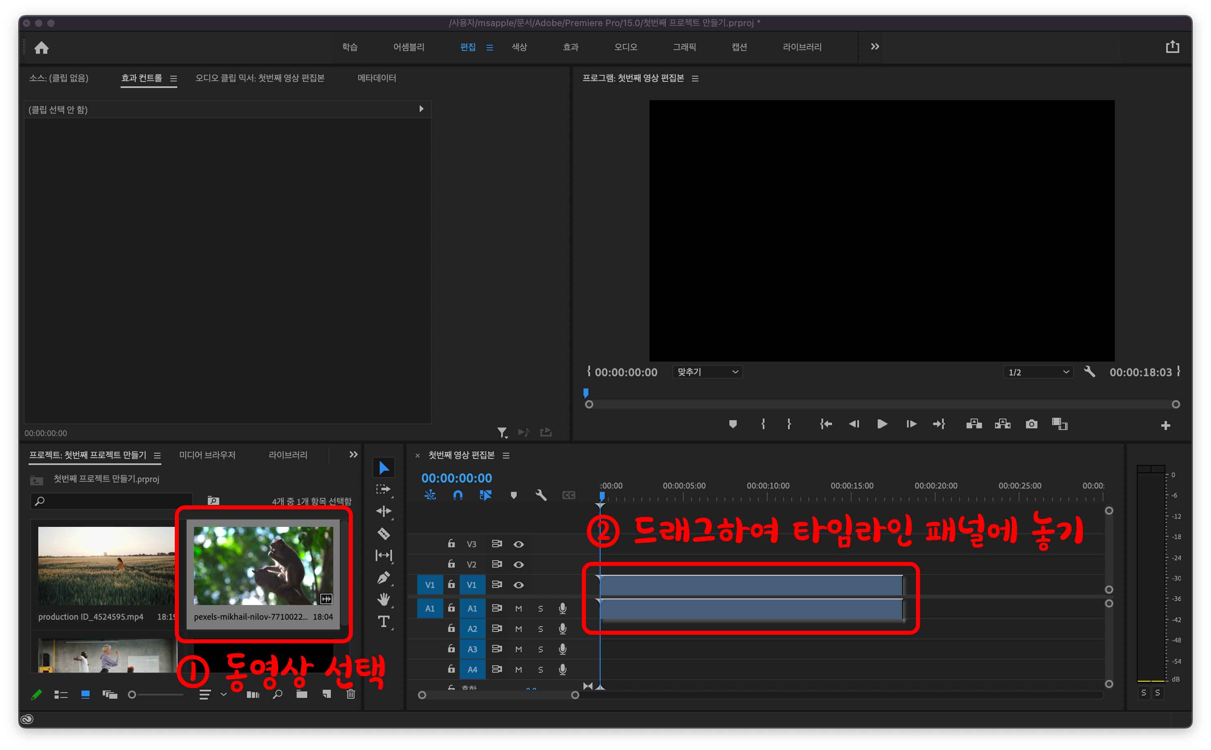This screenshot has width=1211, height=750.
Task: Open the 1/2 playback resolution dropdown
Action: coord(1038,372)
